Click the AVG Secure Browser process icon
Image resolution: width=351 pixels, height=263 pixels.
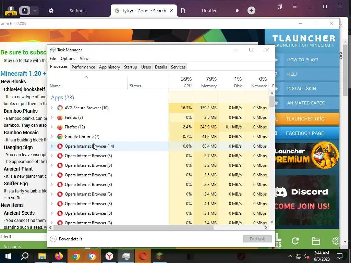point(60,108)
